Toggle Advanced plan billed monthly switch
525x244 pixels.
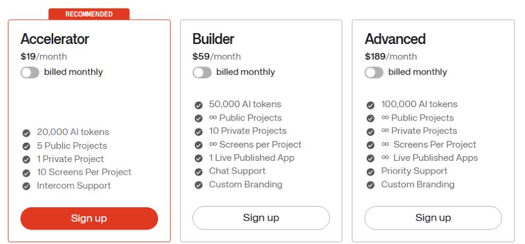(374, 72)
